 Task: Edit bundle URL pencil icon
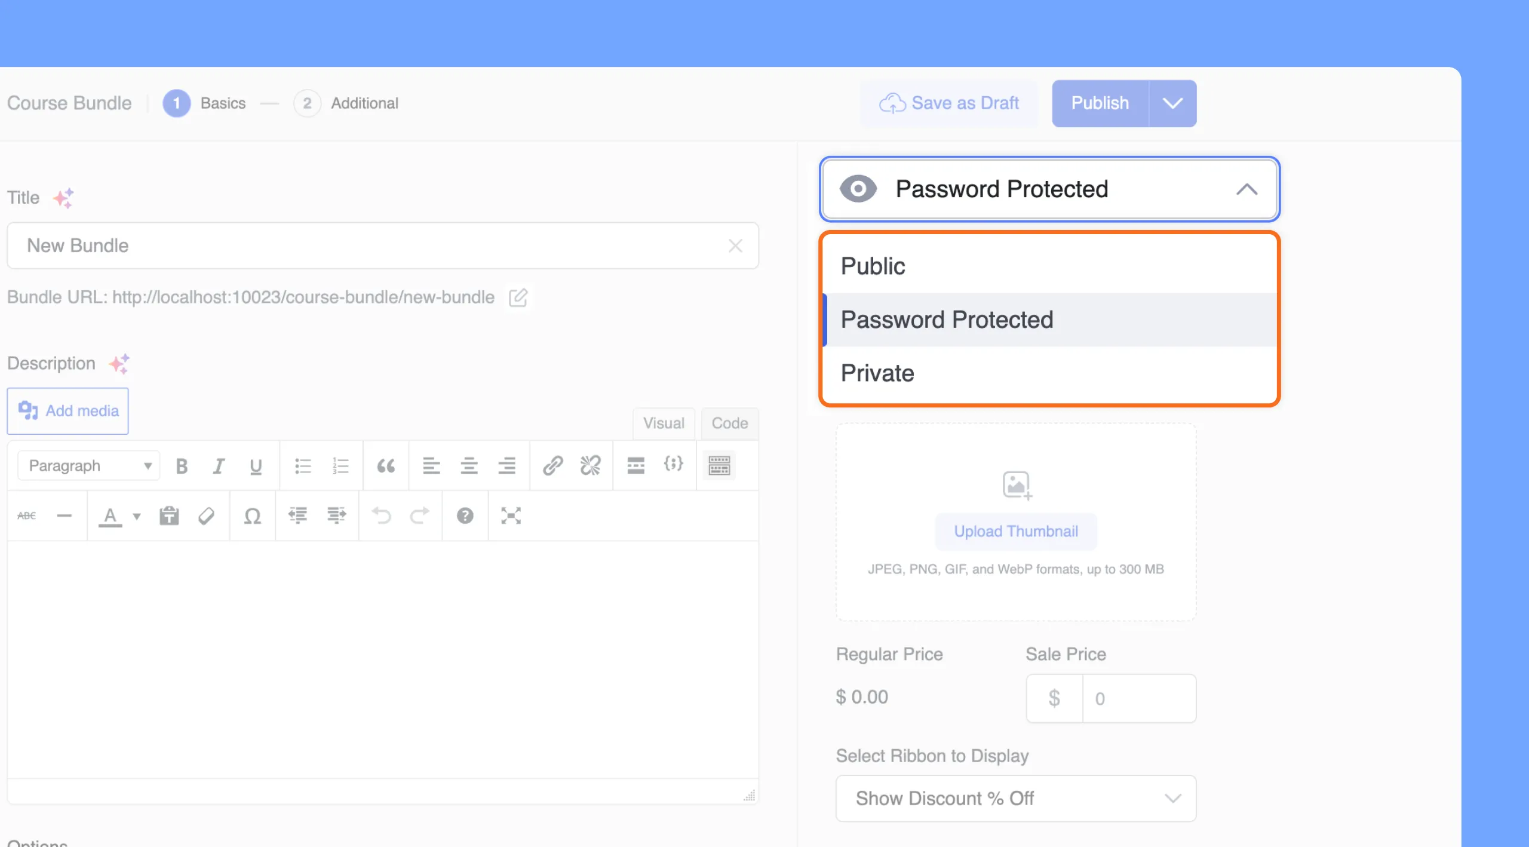(x=518, y=297)
